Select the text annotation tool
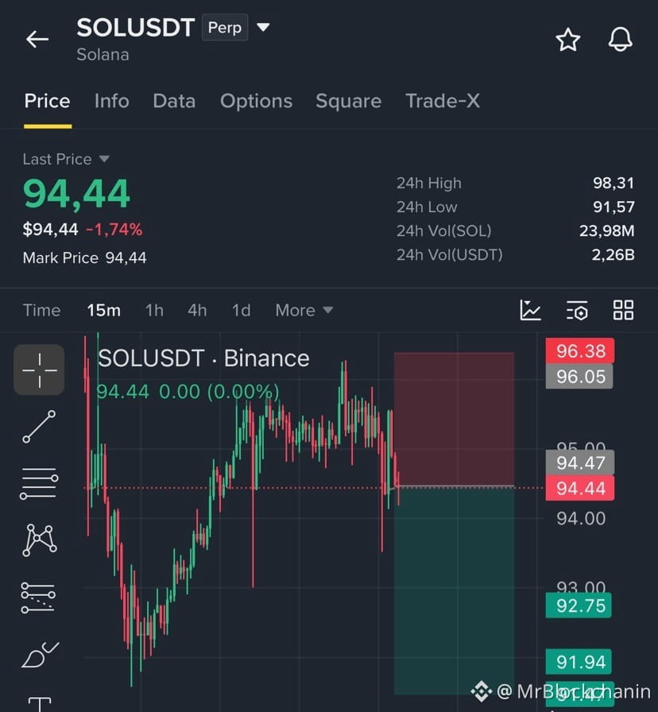 [x=40, y=704]
